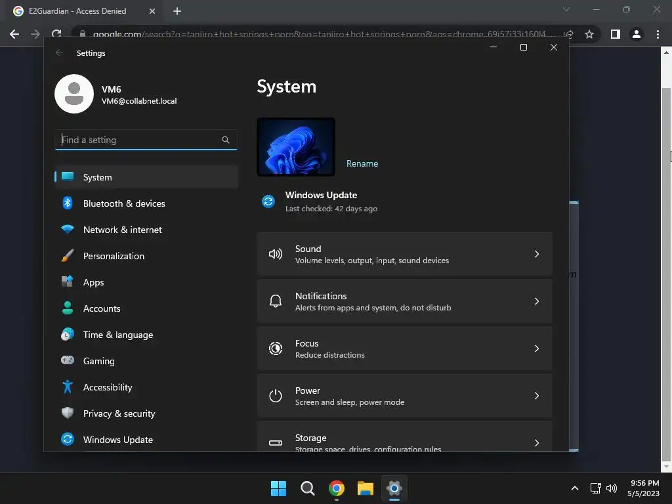The height and width of the screenshot is (504, 672).
Task: Click the System monitor icon in sidebar
Action: [x=68, y=176]
